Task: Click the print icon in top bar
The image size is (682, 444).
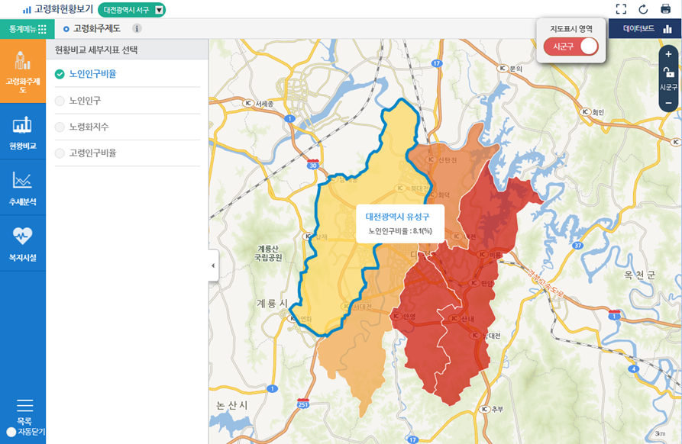Action: coord(665,9)
